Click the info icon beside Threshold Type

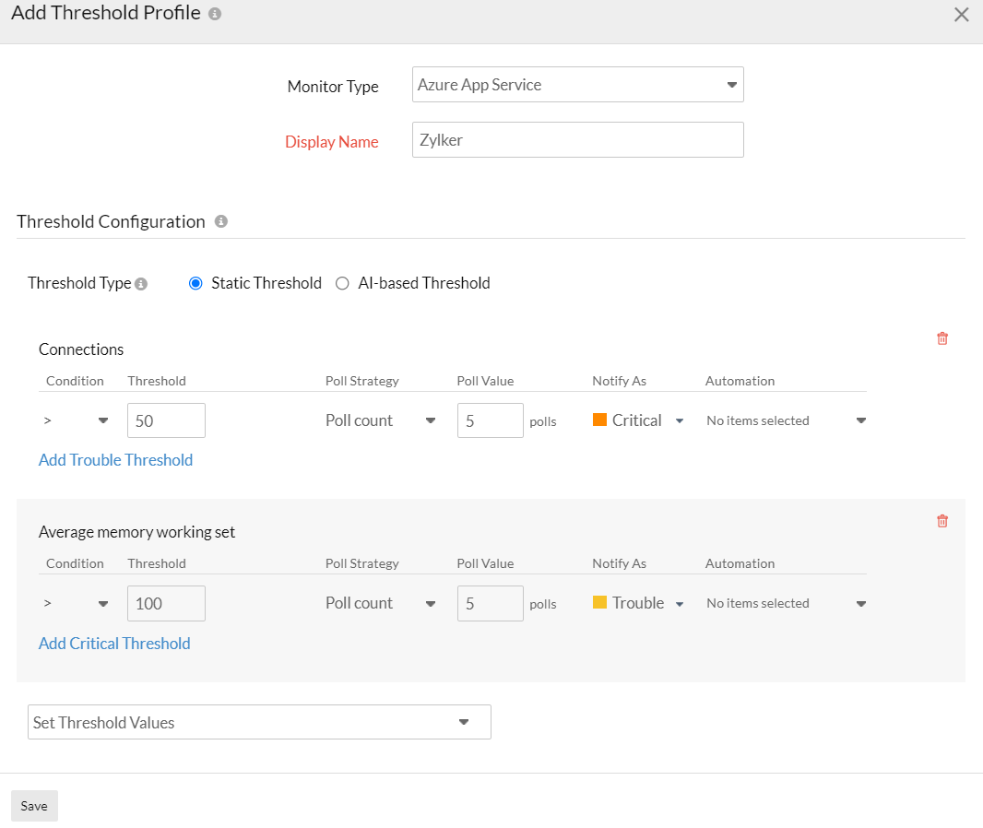coord(142,283)
